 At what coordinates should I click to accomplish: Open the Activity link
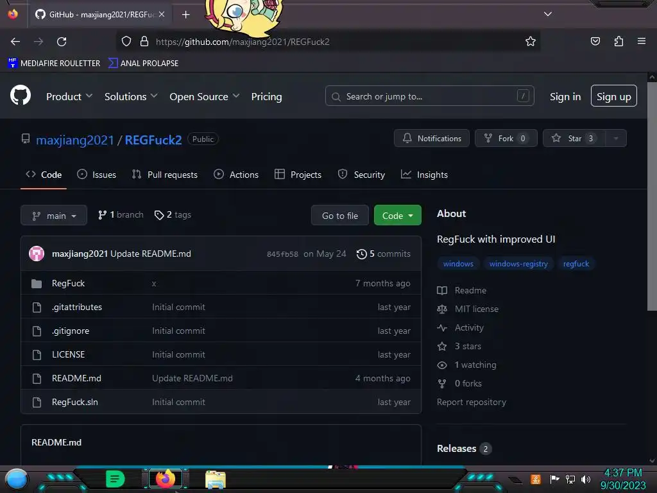point(461,327)
